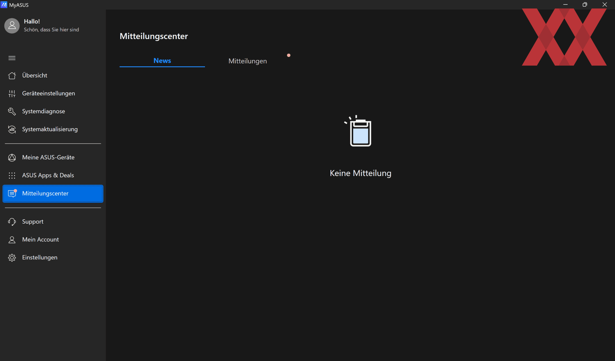
Task: Open Mein Account label
Action: 40,239
